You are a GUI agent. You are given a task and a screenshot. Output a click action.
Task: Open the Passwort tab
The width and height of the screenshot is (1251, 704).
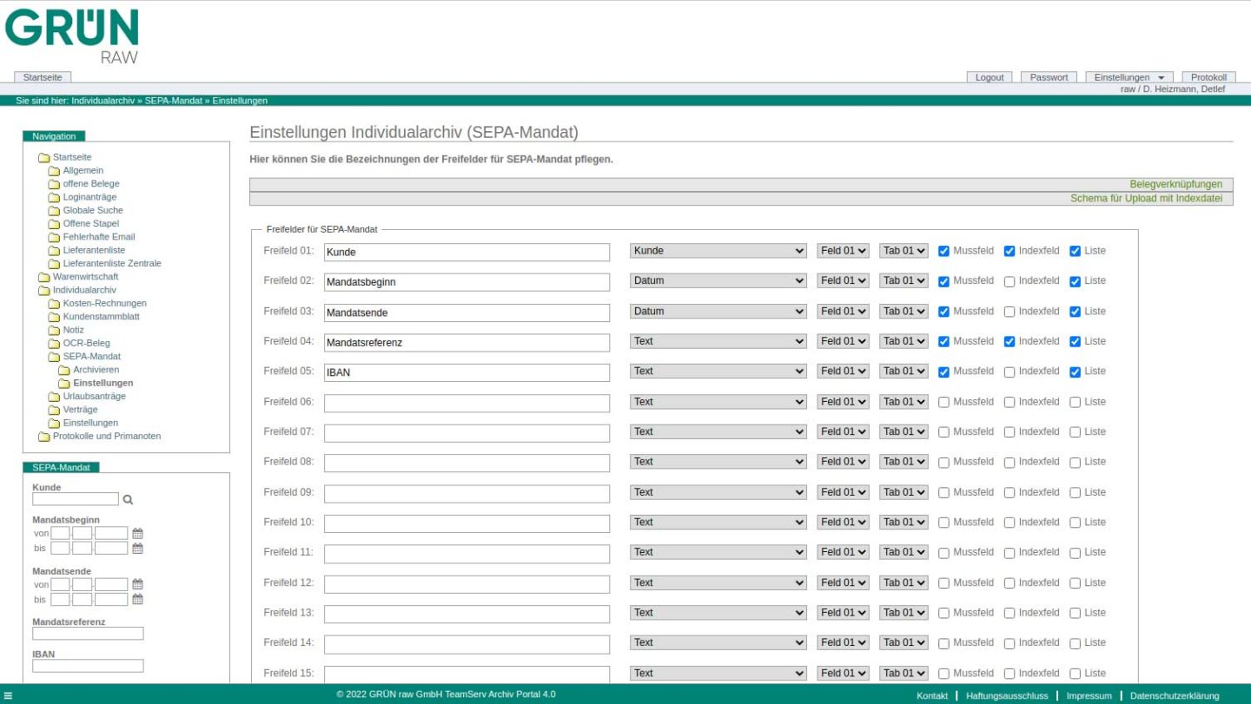click(1049, 77)
